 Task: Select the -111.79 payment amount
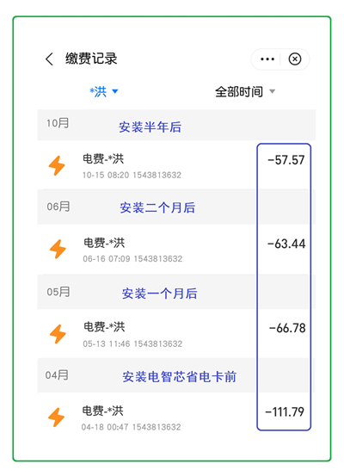285,412
